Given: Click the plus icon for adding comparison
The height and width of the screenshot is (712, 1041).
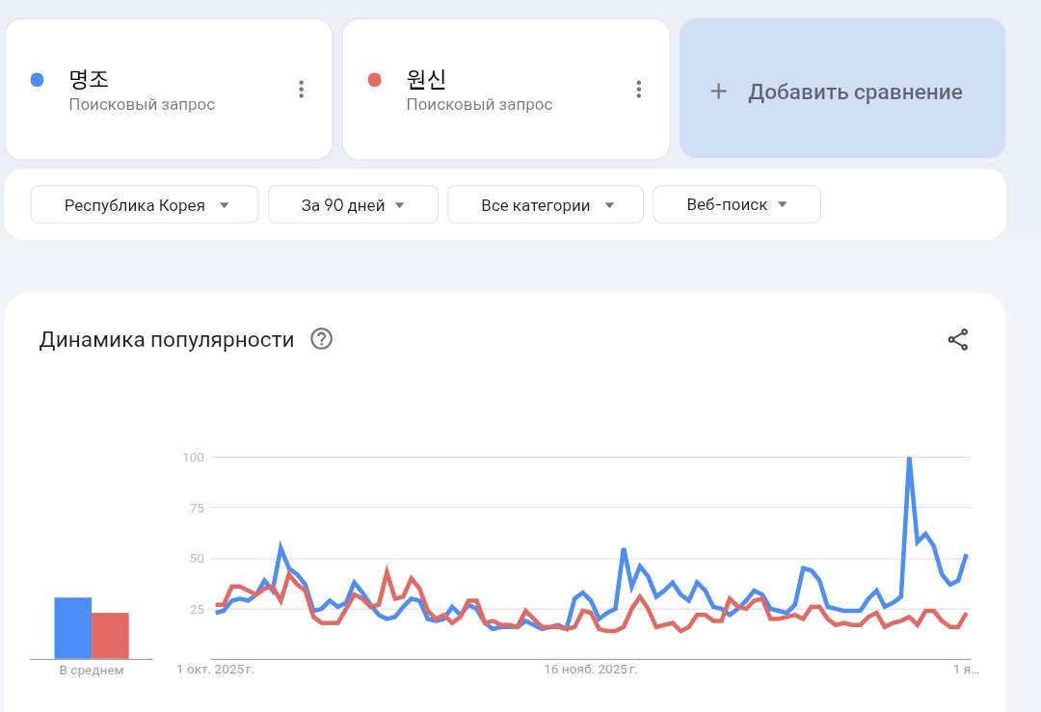Looking at the screenshot, I should (x=718, y=92).
